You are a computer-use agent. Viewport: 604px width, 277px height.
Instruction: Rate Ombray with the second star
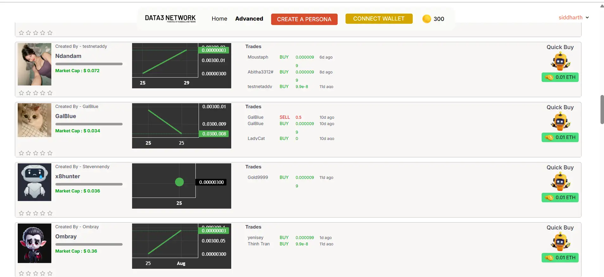pyautogui.click(x=29, y=274)
